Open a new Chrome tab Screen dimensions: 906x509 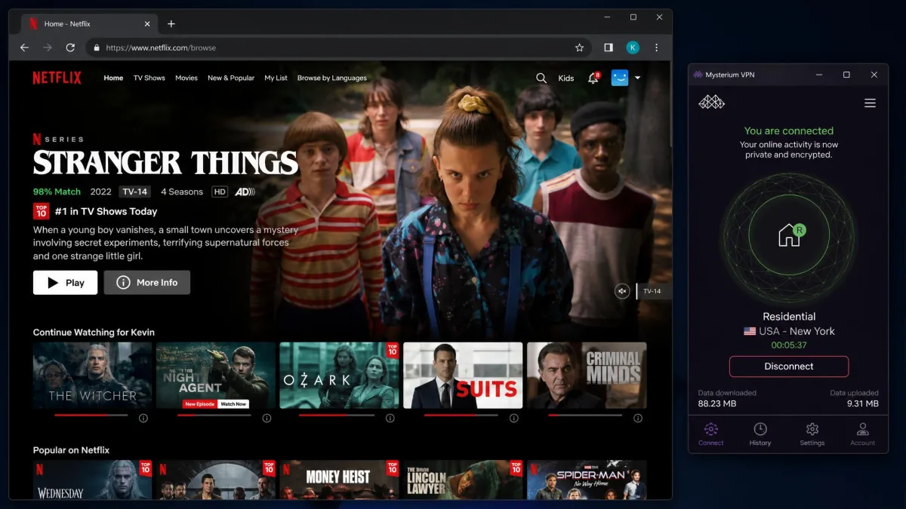[x=171, y=24]
